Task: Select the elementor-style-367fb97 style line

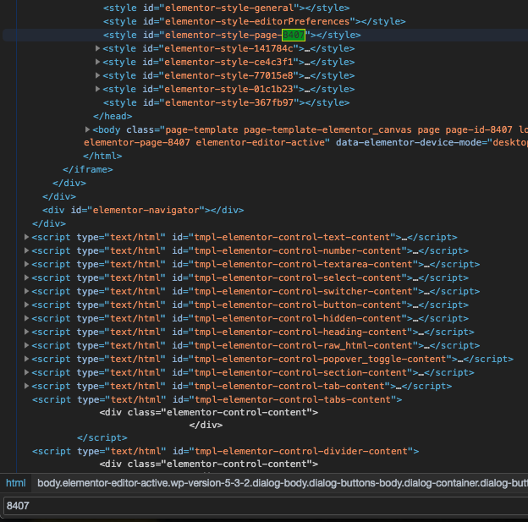Action: click(x=226, y=102)
